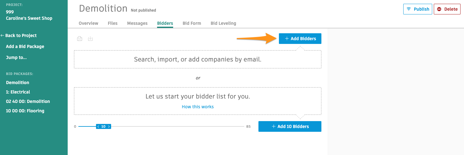This screenshot has width=464, height=155.
Task: Open the How this works link
Action: click(x=198, y=107)
